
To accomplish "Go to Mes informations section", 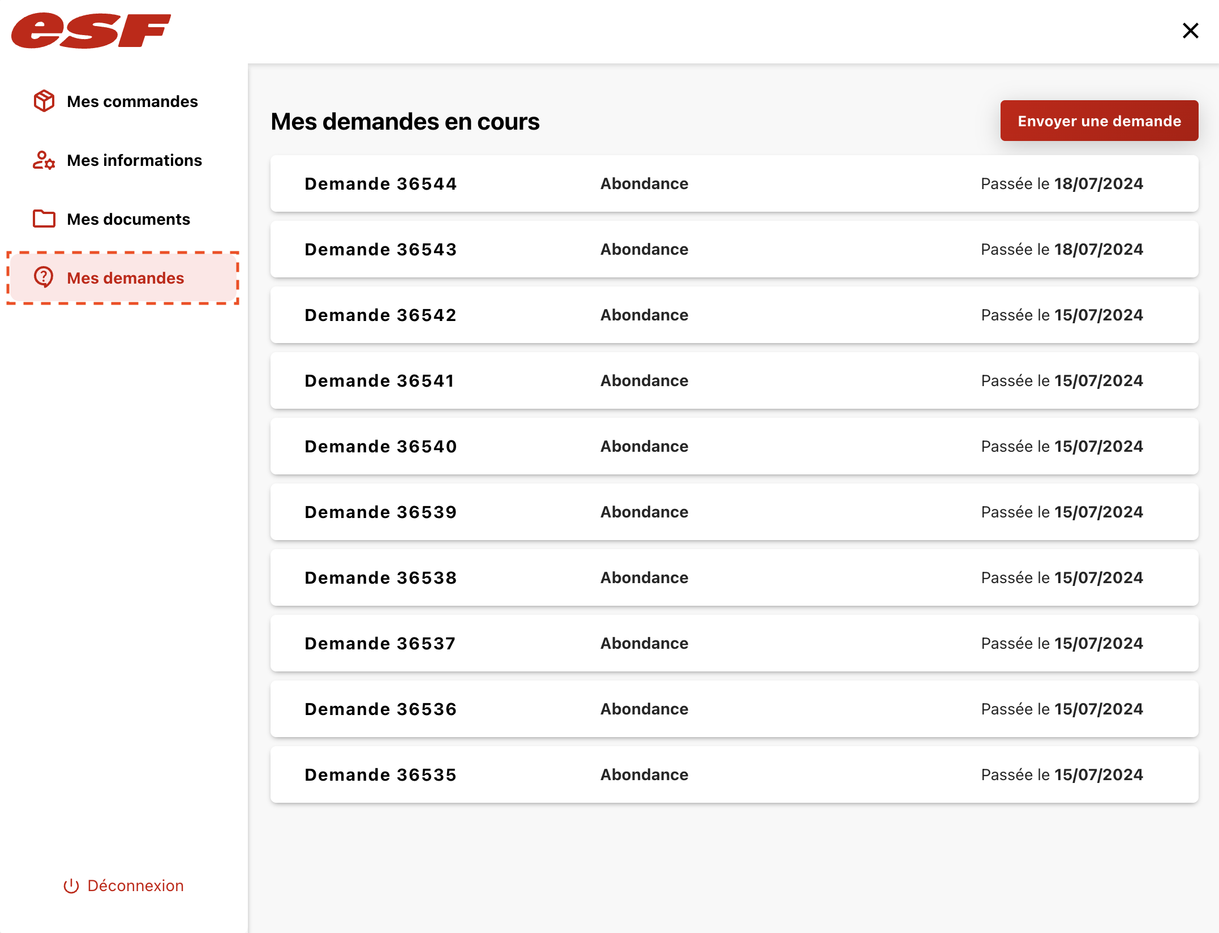I will point(134,160).
